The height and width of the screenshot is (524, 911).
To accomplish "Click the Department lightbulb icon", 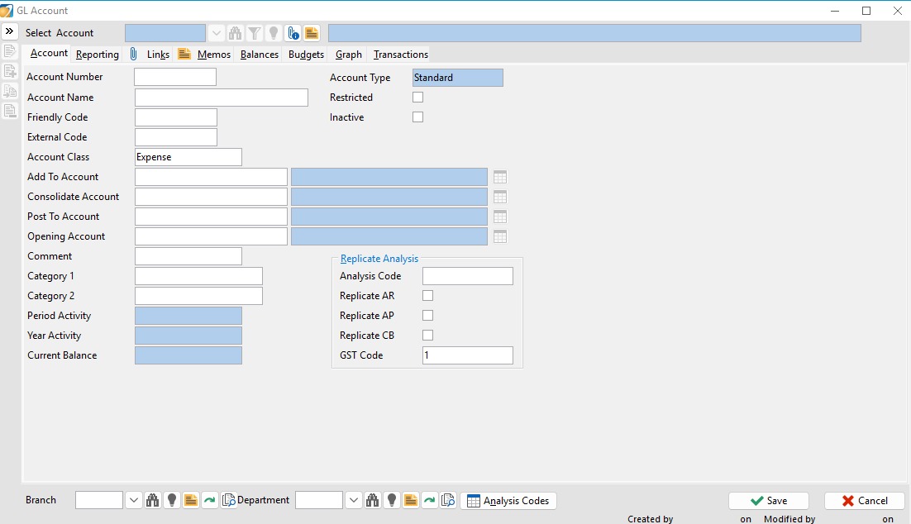I will tap(392, 500).
